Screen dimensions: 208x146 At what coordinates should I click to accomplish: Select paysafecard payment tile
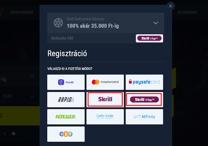click(x=144, y=82)
